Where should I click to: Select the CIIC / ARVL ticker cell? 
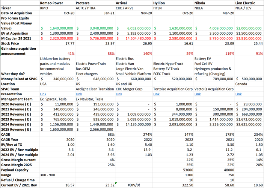click(x=134, y=8)
